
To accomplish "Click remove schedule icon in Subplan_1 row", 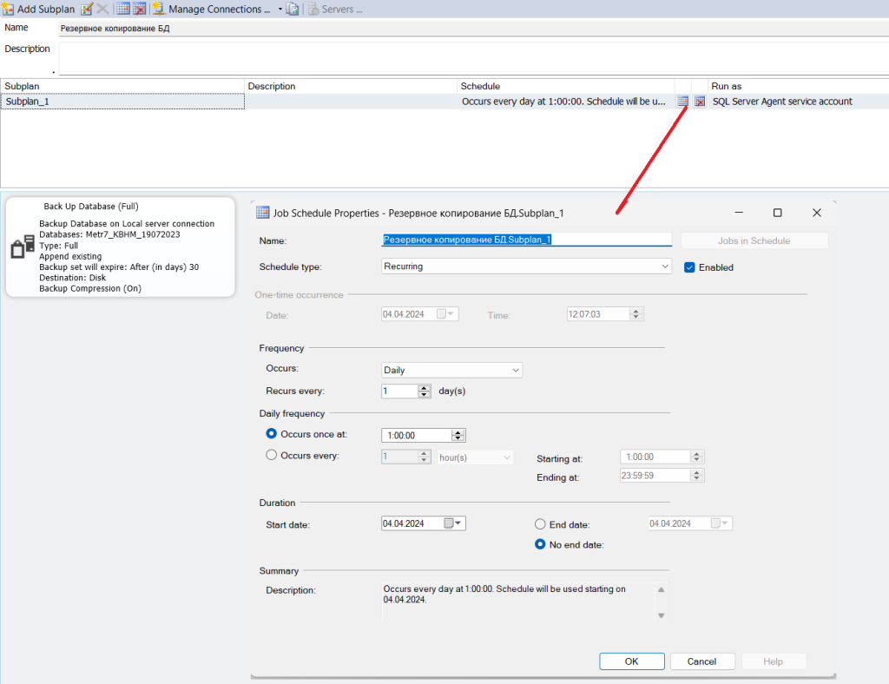I will click(x=700, y=102).
